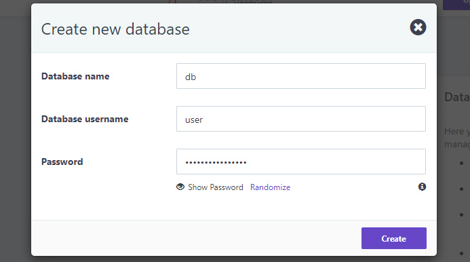Close the Create new database dialog
The height and width of the screenshot is (262, 470).
click(x=418, y=27)
